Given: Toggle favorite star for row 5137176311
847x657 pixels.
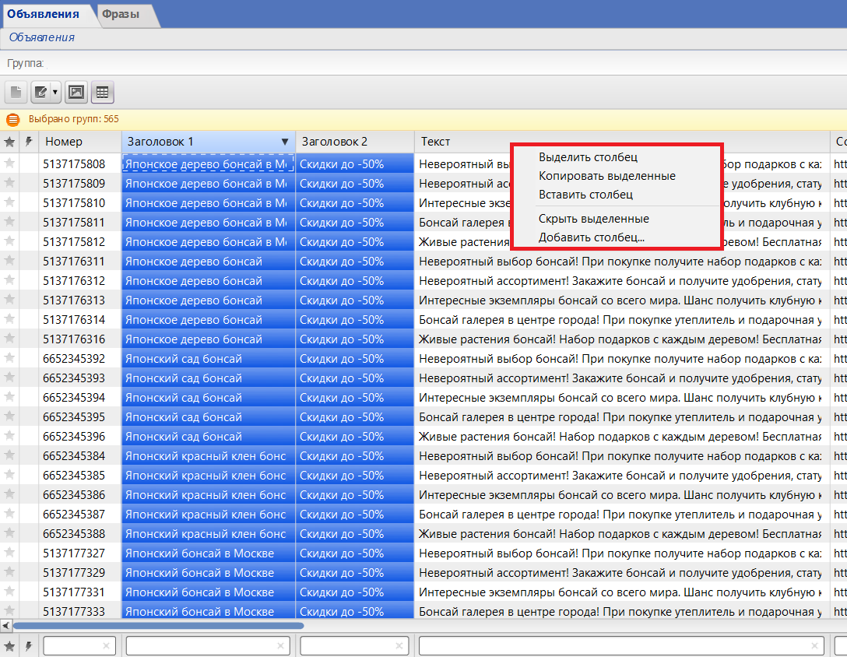Looking at the screenshot, I should point(9,261).
